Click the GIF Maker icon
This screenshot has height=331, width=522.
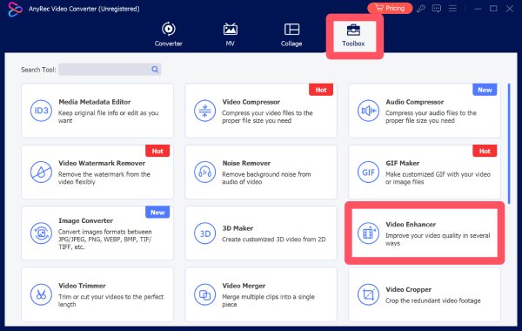[368, 172]
